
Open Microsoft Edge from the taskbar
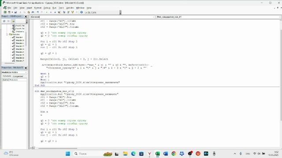point(133,154)
